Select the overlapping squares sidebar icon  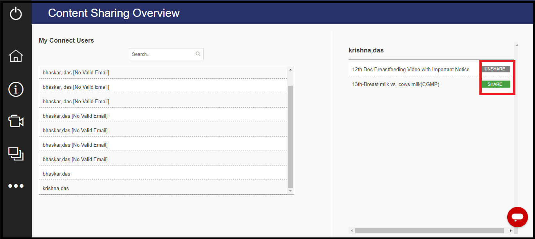coord(16,154)
